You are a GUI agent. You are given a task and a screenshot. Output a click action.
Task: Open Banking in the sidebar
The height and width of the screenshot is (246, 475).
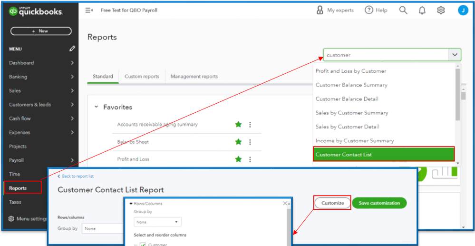tap(40, 77)
